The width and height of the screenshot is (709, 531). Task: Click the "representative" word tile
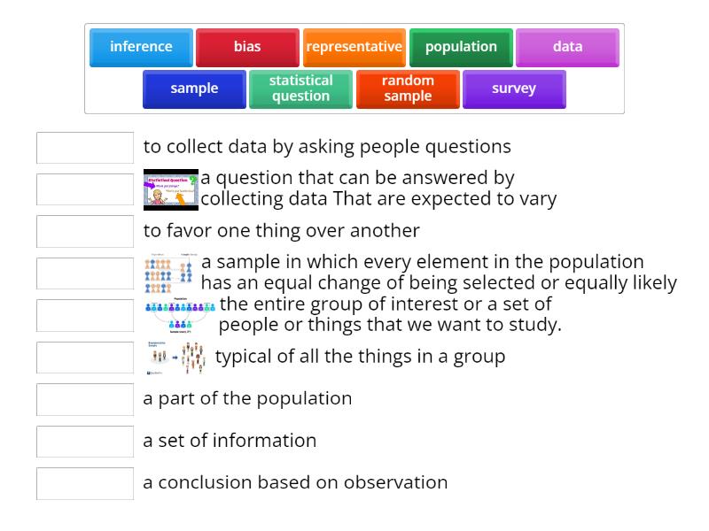point(354,47)
